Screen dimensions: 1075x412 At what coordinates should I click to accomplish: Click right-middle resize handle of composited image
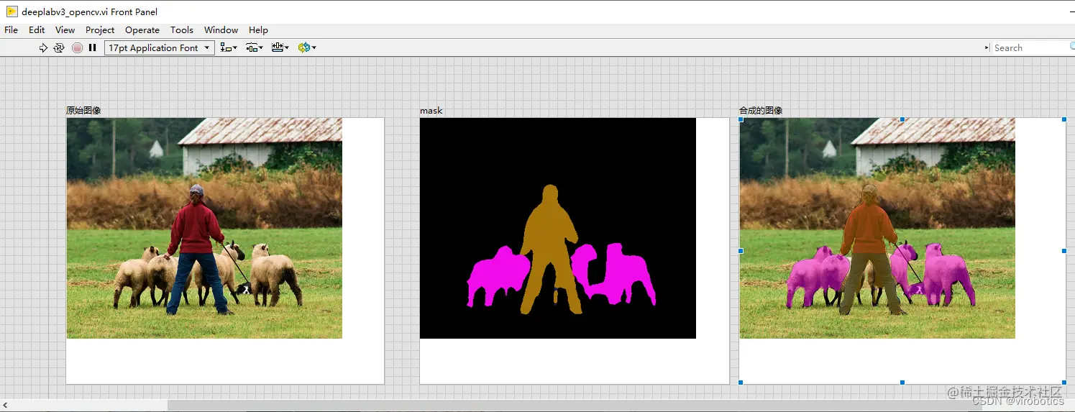tap(1064, 251)
